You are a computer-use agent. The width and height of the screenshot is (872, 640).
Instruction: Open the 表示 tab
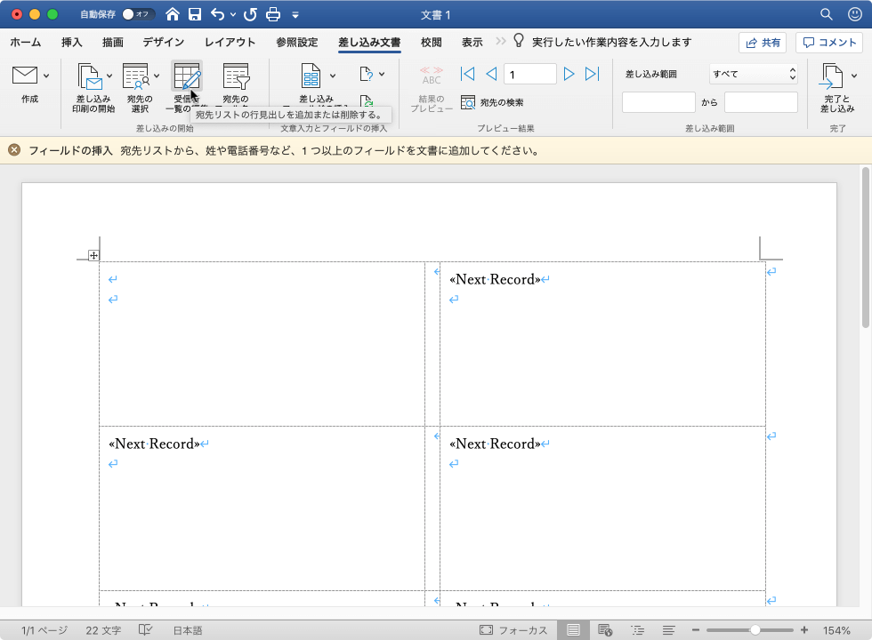click(472, 43)
